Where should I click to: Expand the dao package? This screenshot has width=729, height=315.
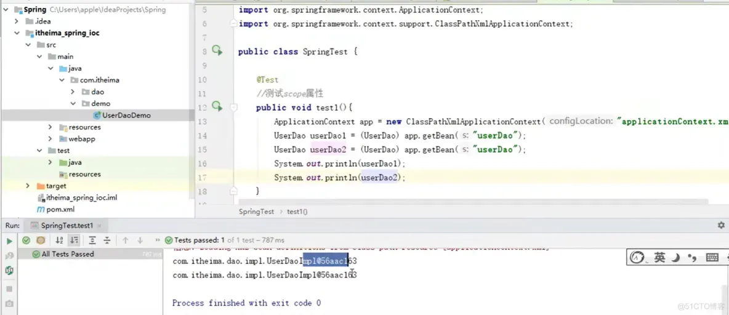73,92
